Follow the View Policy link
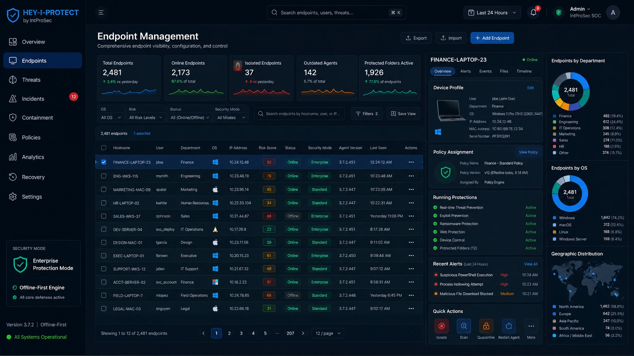Image resolution: width=634 pixels, height=356 pixels. click(528, 152)
